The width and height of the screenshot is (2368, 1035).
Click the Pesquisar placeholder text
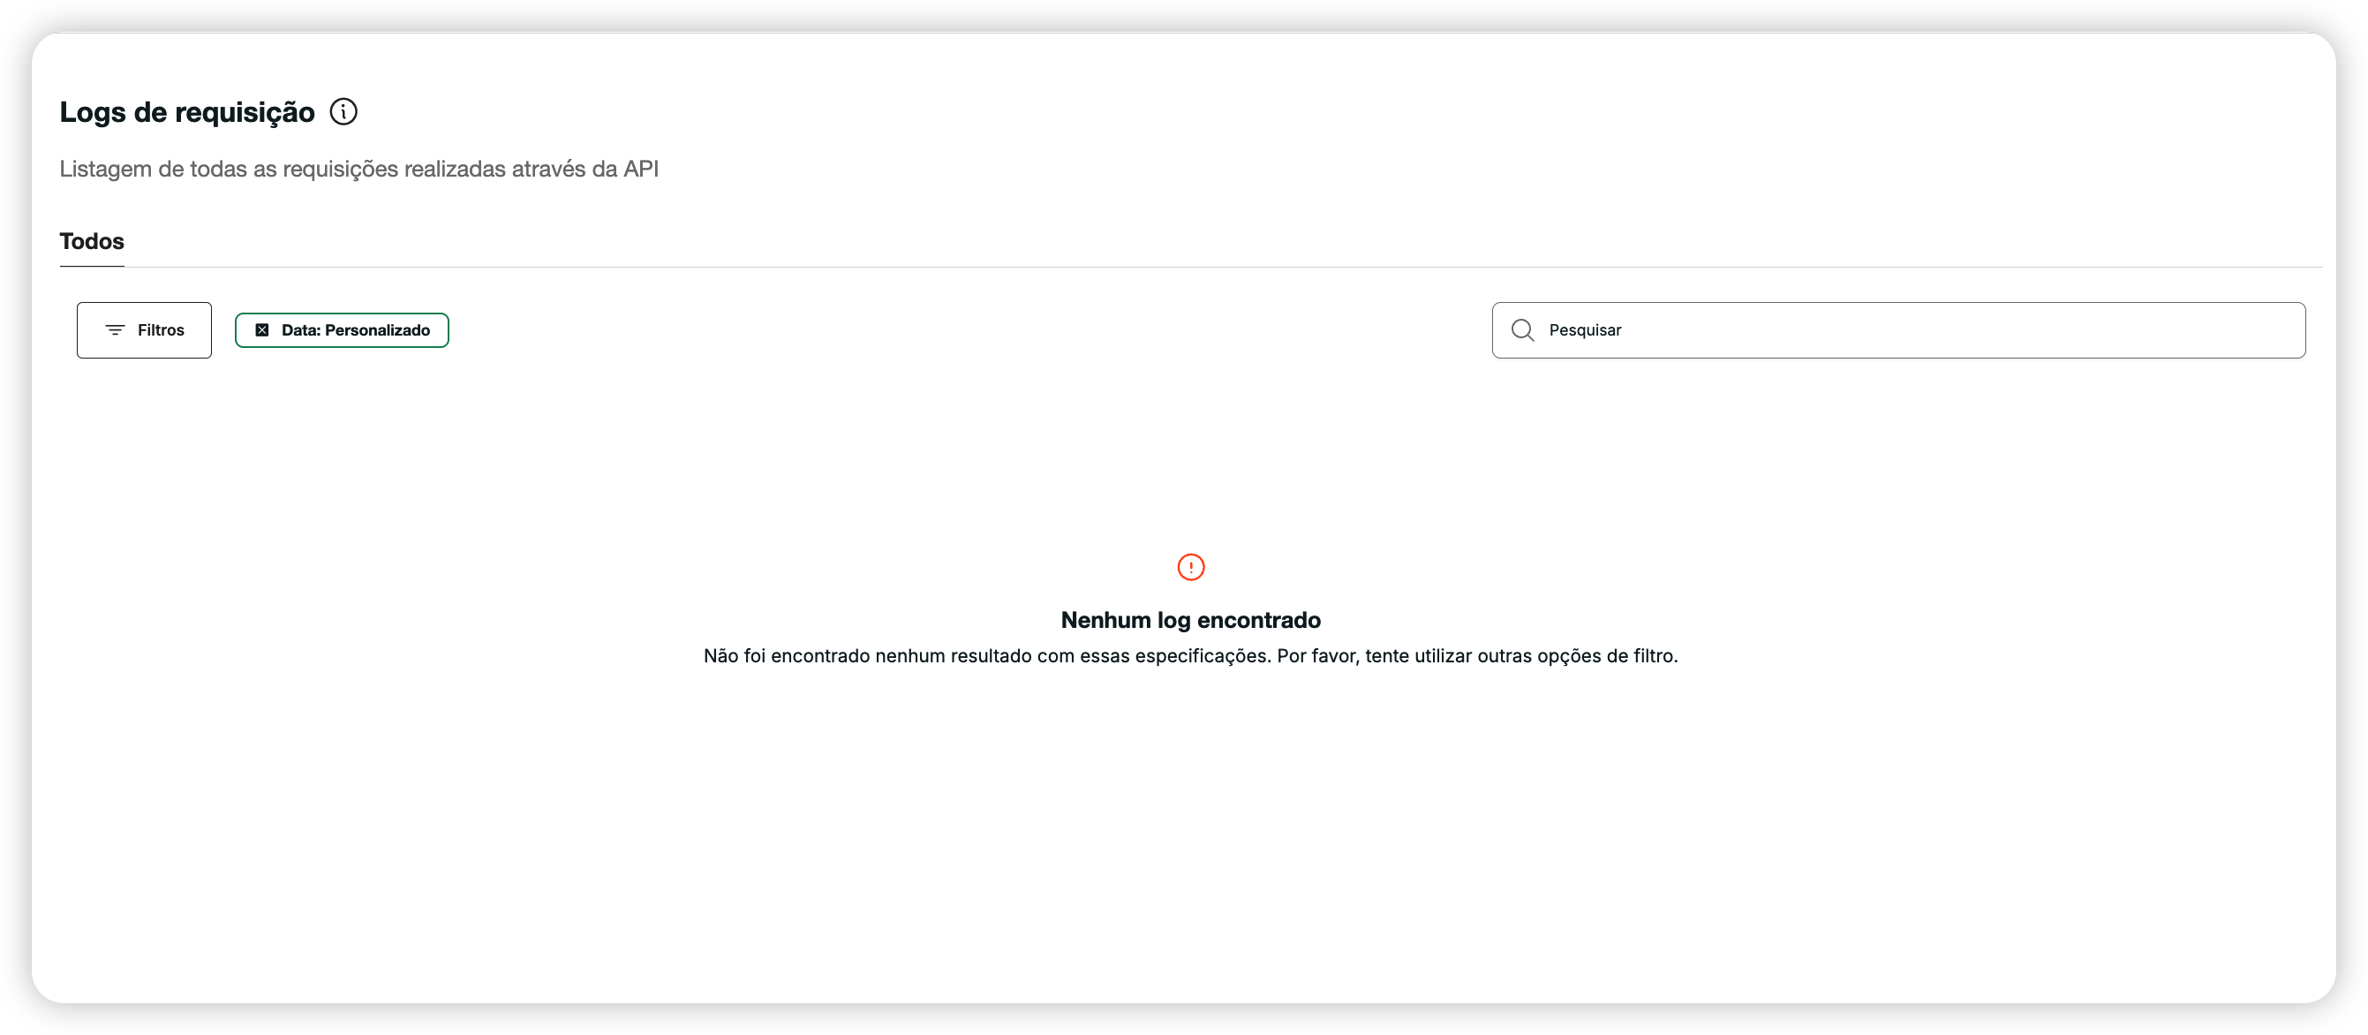[1585, 330]
